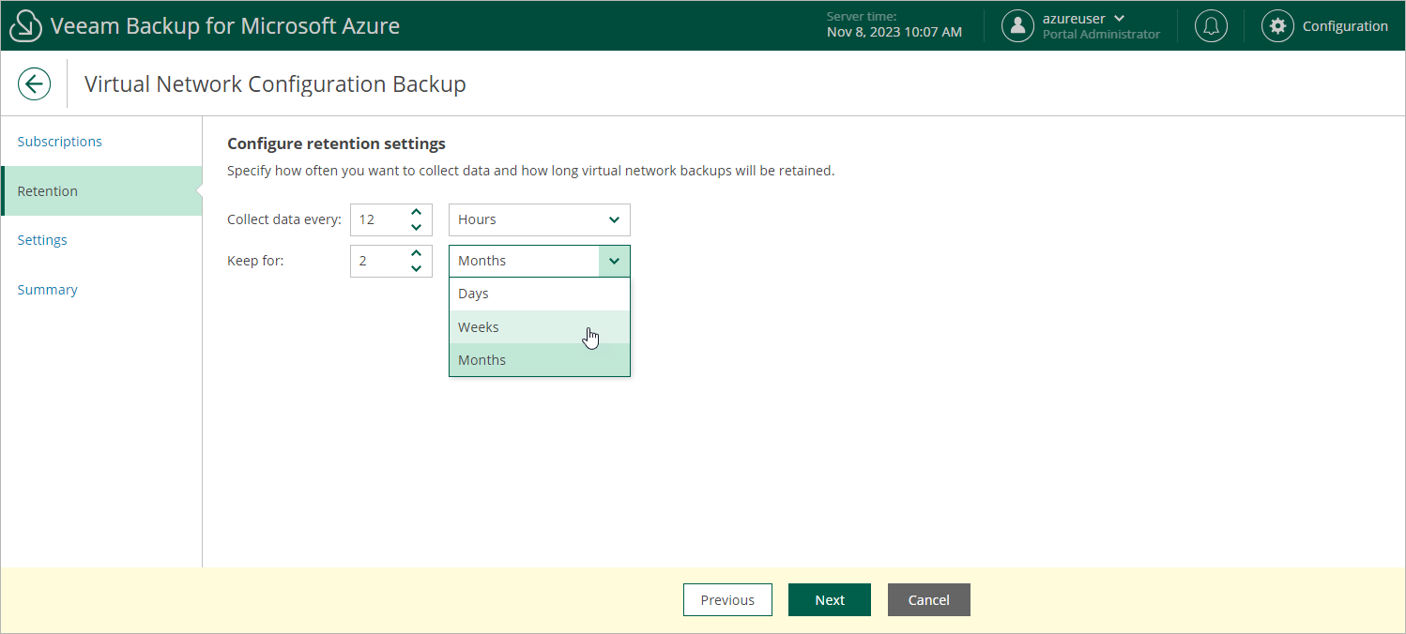1406x634 pixels.
Task: Click the Configure retention settings heading
Action: click(x=336, y=143)
